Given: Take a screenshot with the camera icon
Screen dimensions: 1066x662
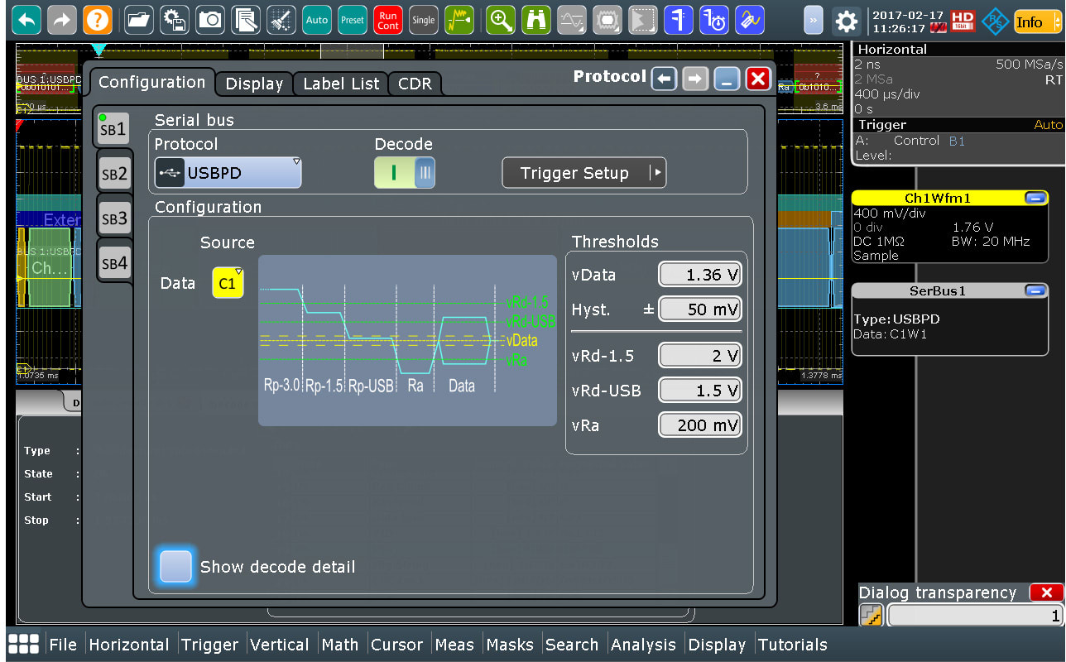Looking at the screenshot, I should click(x=210, y=20).
